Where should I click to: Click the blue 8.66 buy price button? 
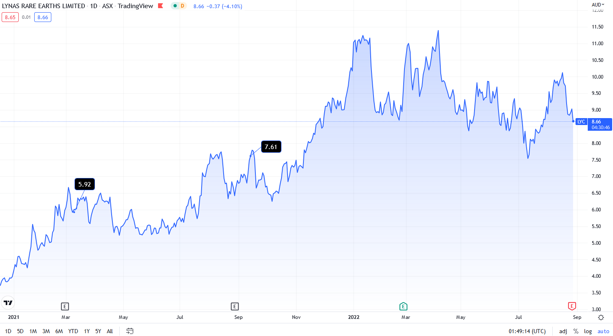pos(43,17)
